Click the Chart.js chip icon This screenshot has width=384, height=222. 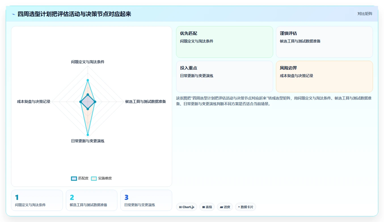click(x=180, y=207)
